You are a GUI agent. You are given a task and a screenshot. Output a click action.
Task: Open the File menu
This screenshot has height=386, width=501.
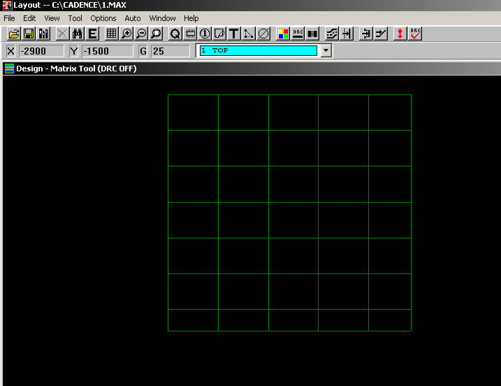[x=9, y=18]
